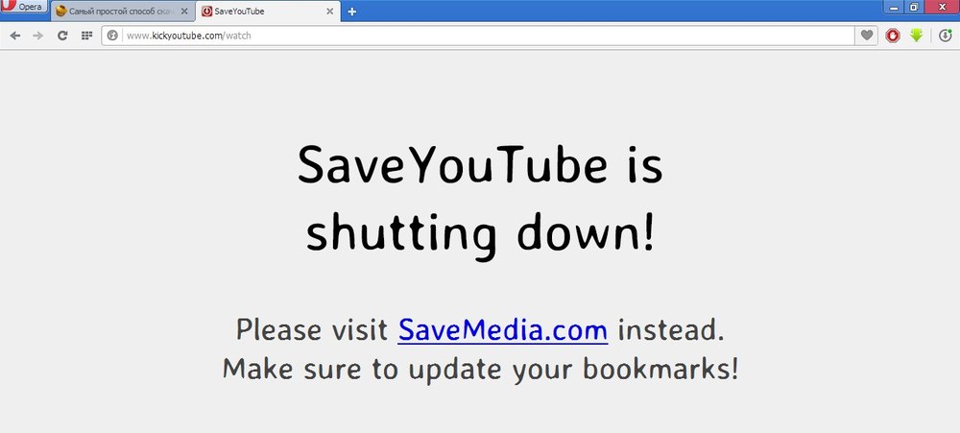Bookmark page with the heart icon

866,36
